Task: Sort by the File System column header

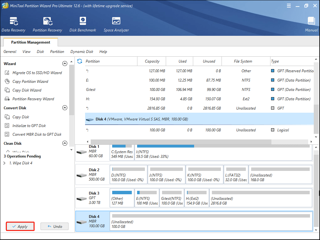Action: [246, 61]
